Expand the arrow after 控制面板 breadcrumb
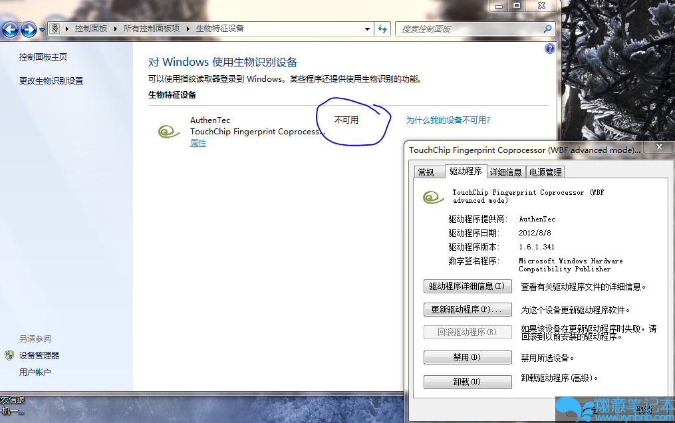Screen dimensions: 675x423 115,29
